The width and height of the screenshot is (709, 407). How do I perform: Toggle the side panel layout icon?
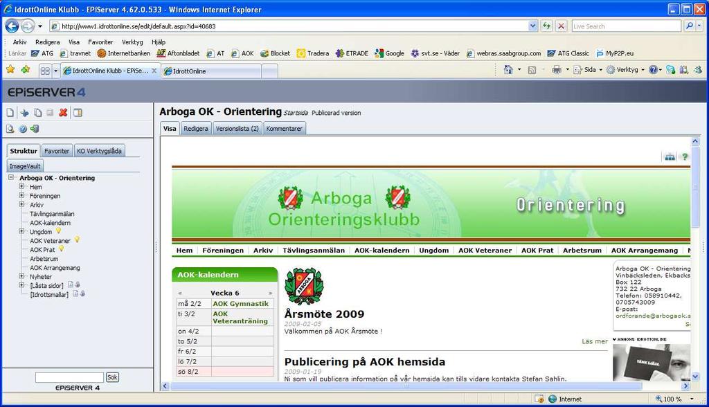click(x=78, y=113)
